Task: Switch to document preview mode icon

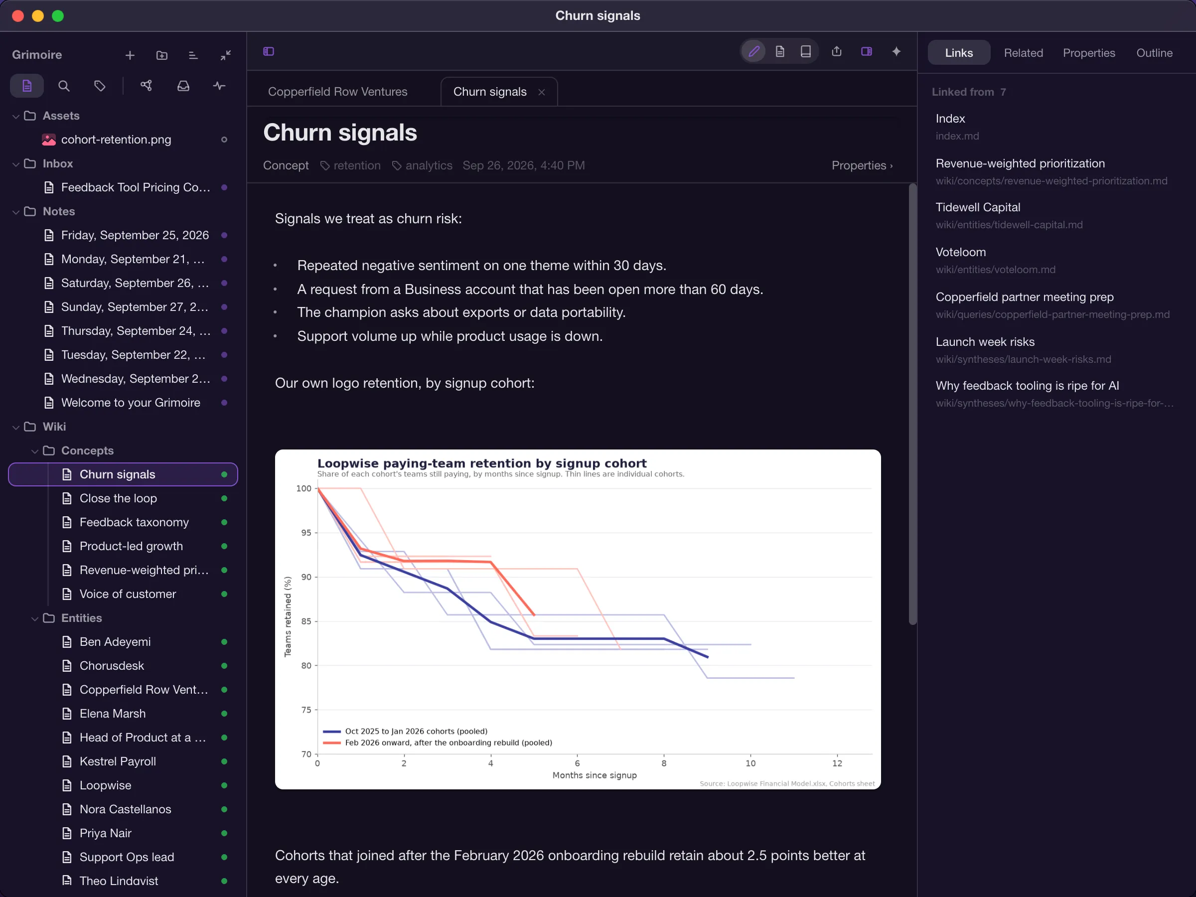Action: 780,51
